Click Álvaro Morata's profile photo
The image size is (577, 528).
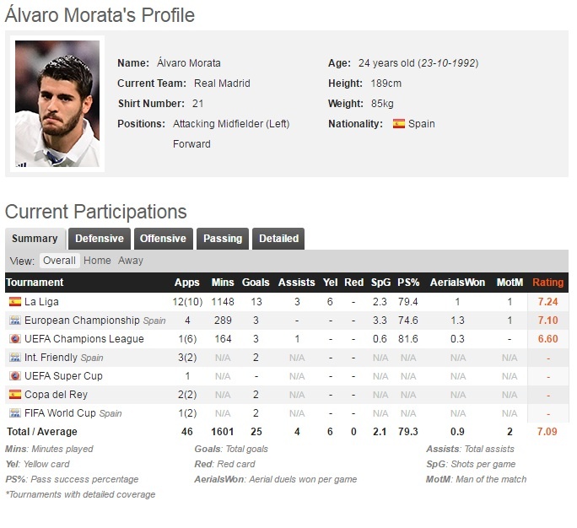pyautogui.click(x=57, y=103)
